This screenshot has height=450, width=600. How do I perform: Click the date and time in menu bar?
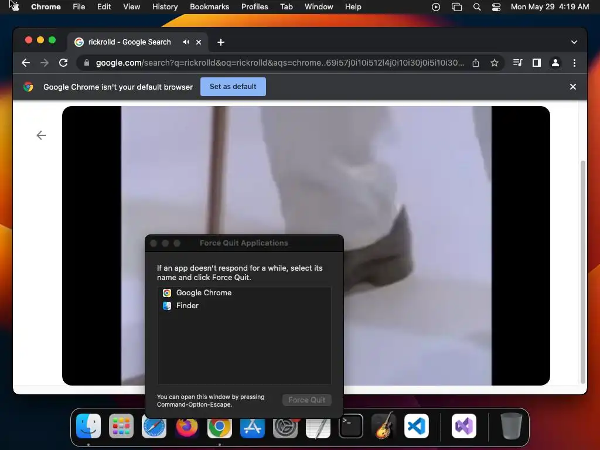(x=550, y=6)
